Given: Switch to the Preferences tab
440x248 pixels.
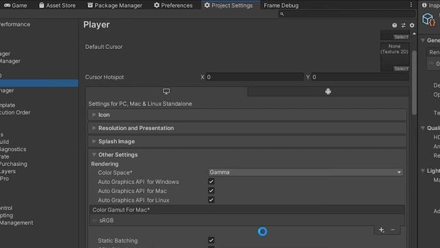Looking at the screenshot, I should pos(173,5).
